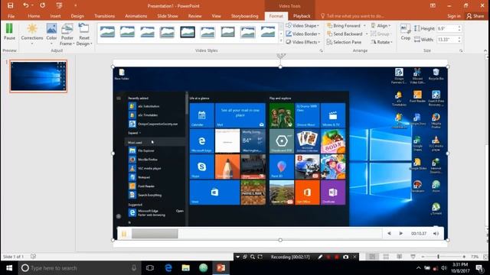Apply the first video style thumbnail
This screenshot has width=490, height=275.
[107, 32]
